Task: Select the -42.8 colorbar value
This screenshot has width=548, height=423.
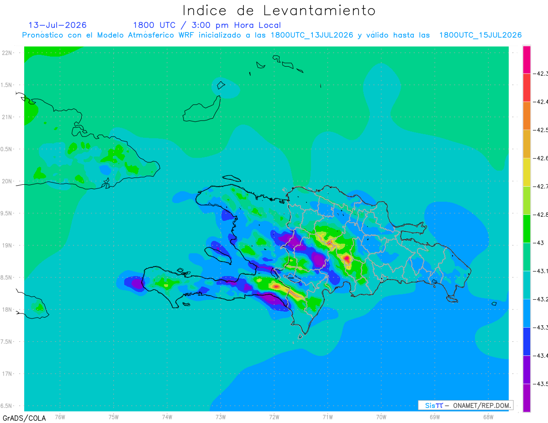Action: point(541,214)
